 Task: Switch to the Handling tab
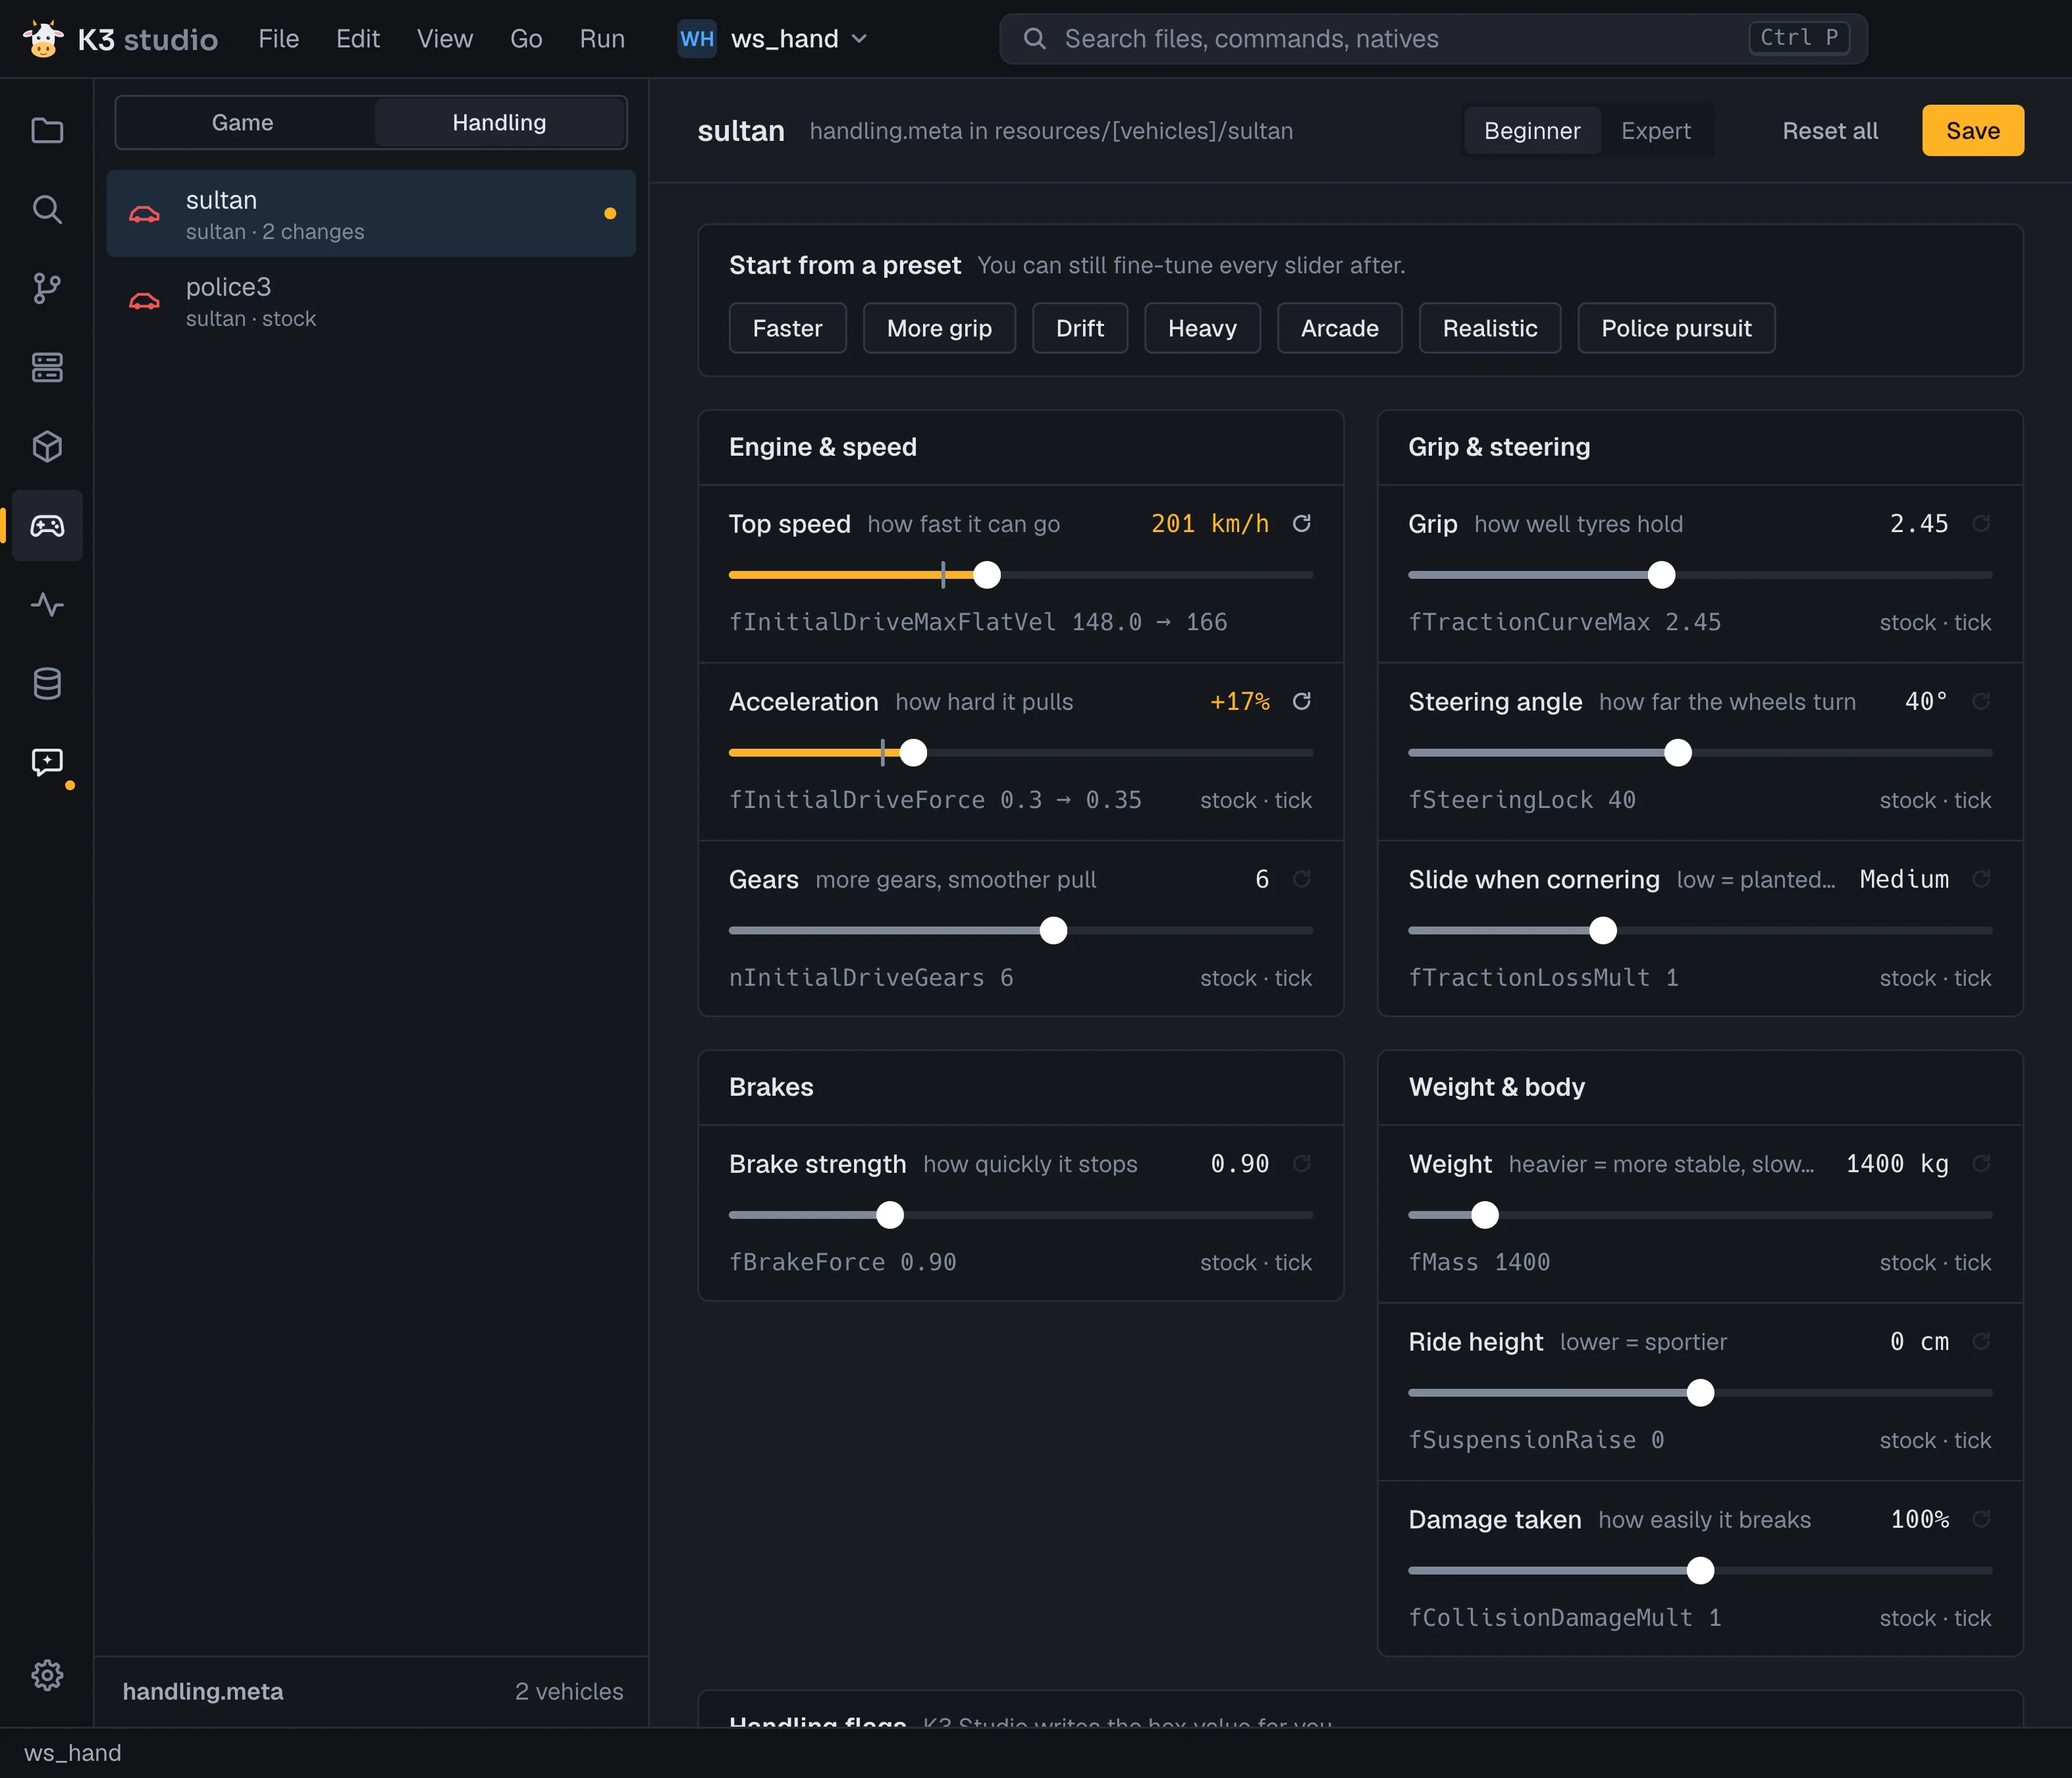499,123
